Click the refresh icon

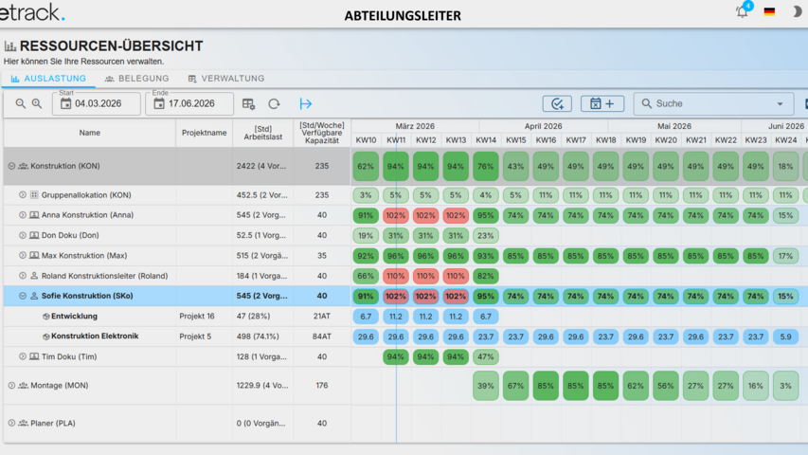[274, 103]
